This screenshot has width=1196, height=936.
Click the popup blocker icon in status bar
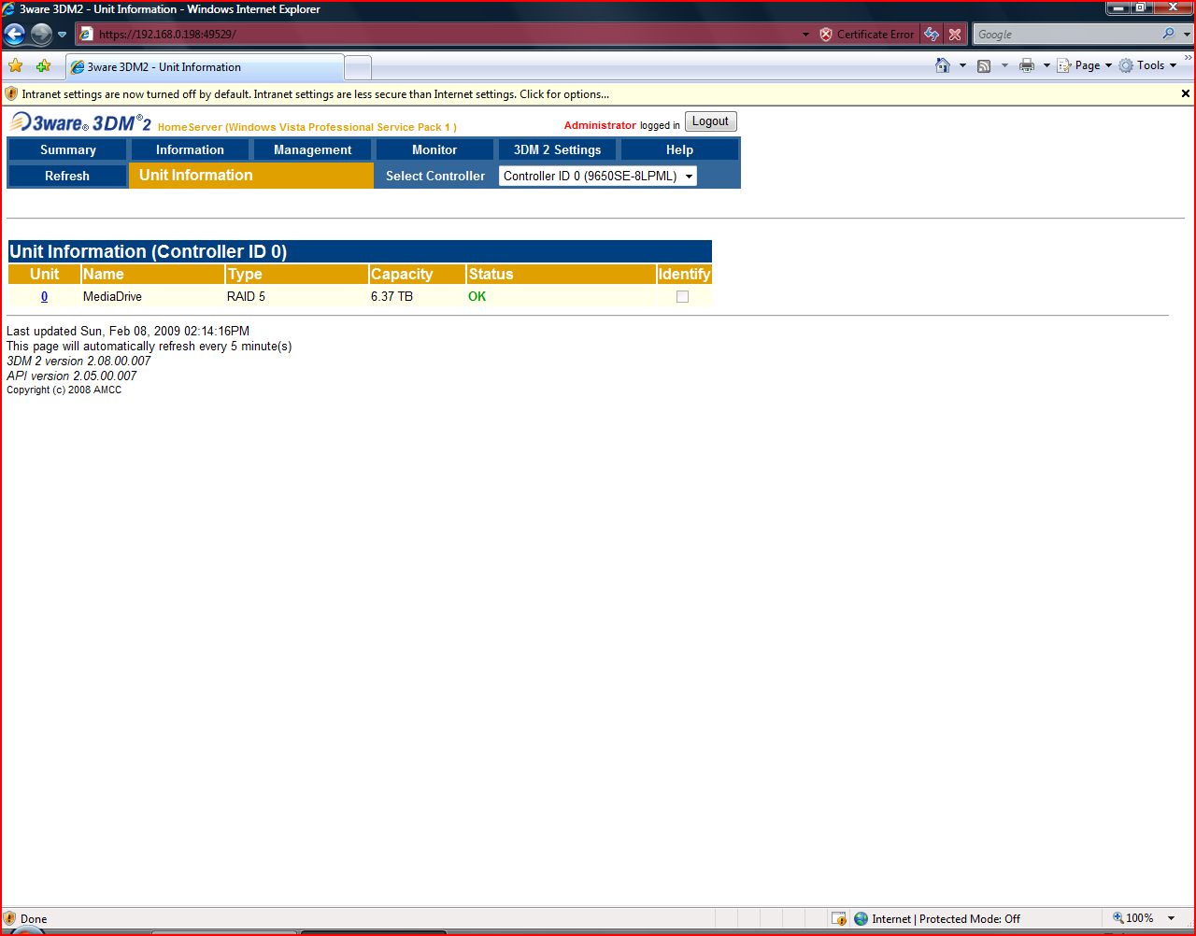839,918
